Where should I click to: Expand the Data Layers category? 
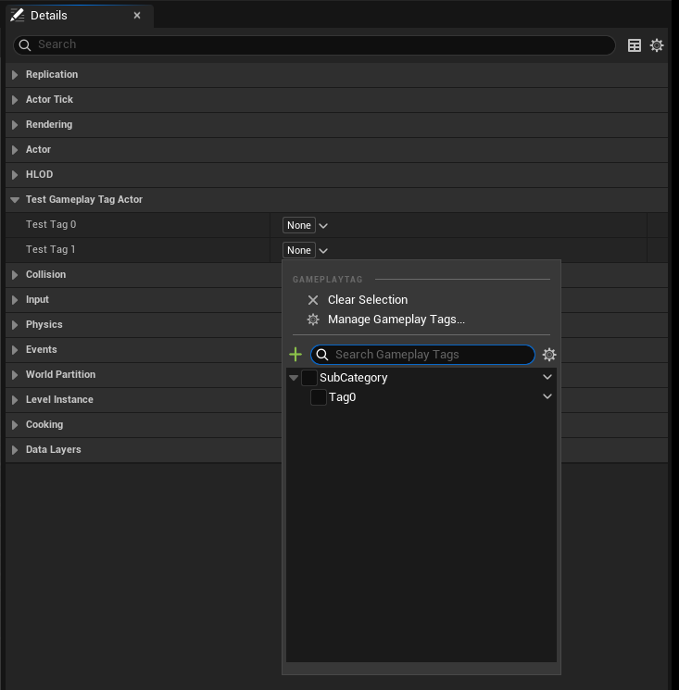click(15, 450)
